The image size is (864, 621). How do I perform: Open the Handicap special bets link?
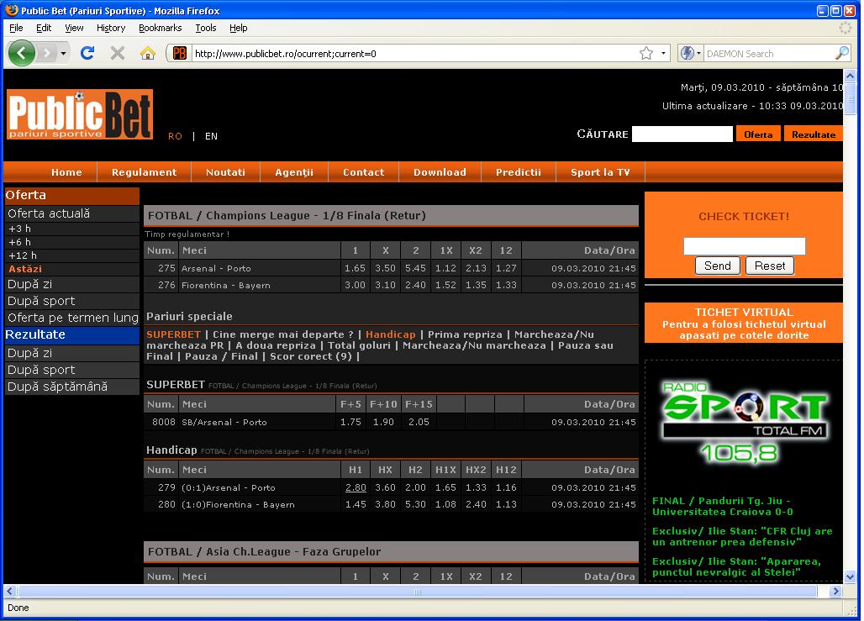tap(391, 334)
